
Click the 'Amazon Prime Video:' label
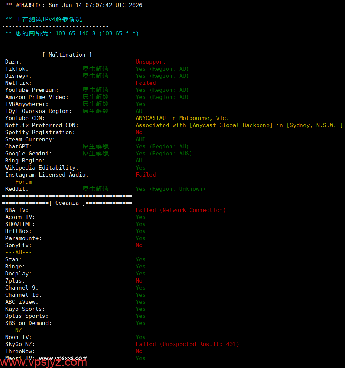pyautogui.click(x=37, y=97)
